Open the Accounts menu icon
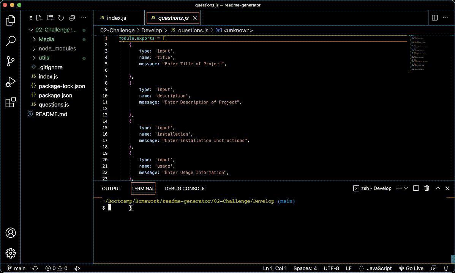The width and height of the screenshot is (455, 273). (11, 233)
